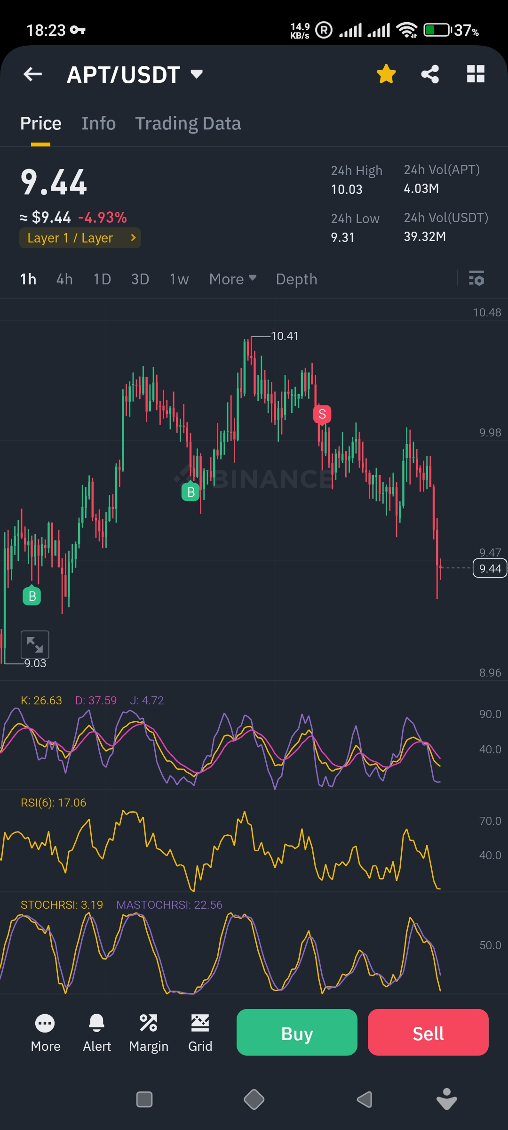Tap the current price label 9.44 on axis
Viewport: 508px width, 1130px height.
[490, 568]
